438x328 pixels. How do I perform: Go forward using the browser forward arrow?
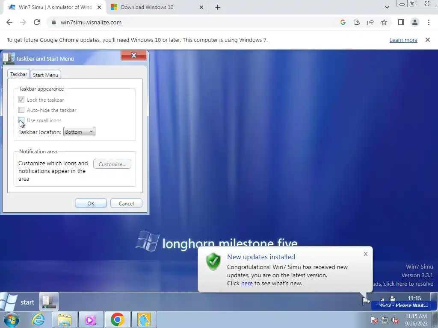pos(23,22)
